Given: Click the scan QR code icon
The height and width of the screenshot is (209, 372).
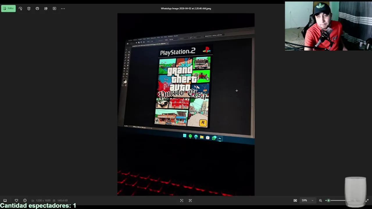Looking at the screenshot, I should coord(182,200).
